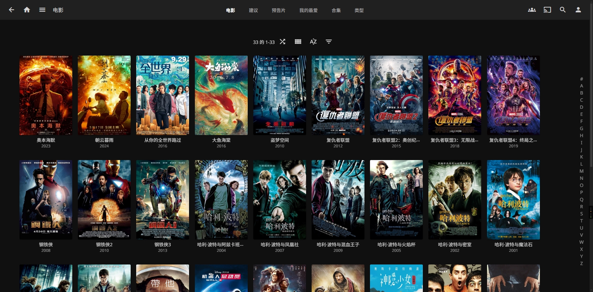The image size is (593, 292).
Task: Jump to letter H in alphabet index
Action: [581, 135]
